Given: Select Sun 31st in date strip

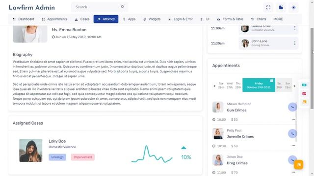Looking at the screenshot, I should (288, 85).
